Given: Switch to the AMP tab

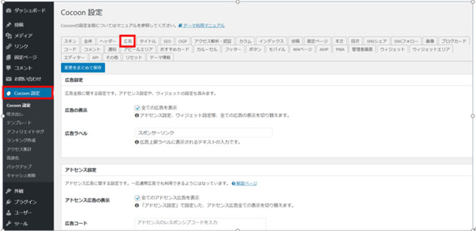Looking at the screenshot, I should [x=323, y=49].
